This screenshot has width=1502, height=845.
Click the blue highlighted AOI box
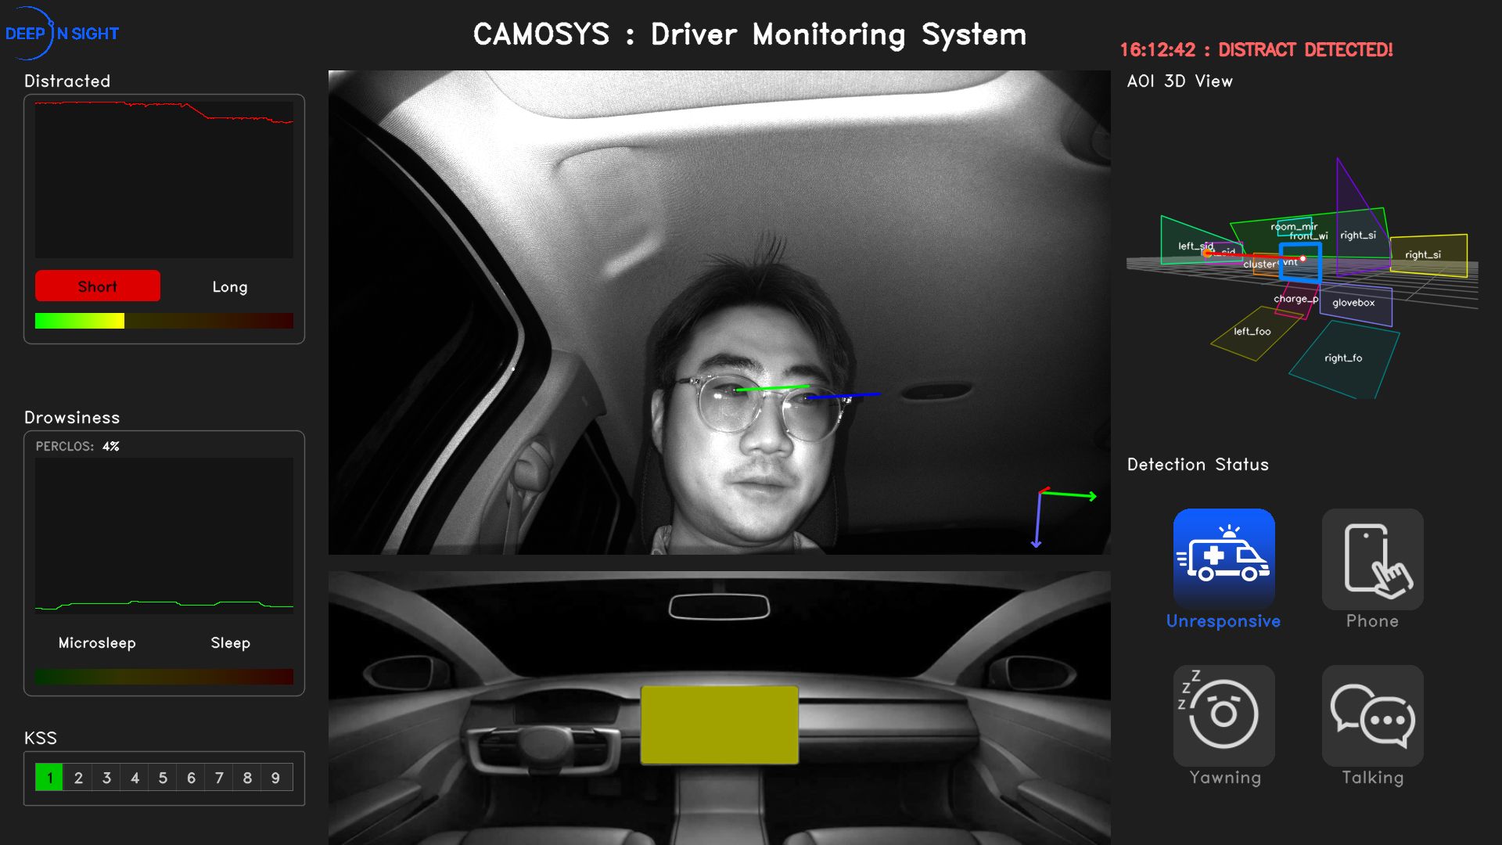click(x=1300, y=262)
